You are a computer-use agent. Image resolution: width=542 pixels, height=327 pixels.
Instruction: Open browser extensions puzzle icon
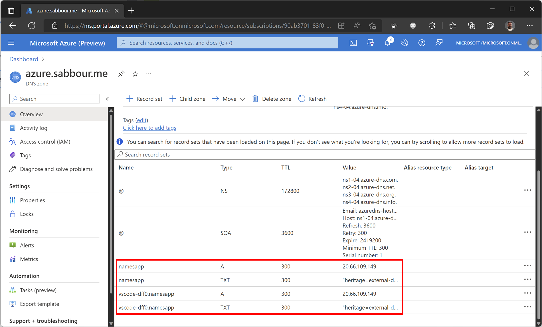pyautogui.click(x=432, y=26)
